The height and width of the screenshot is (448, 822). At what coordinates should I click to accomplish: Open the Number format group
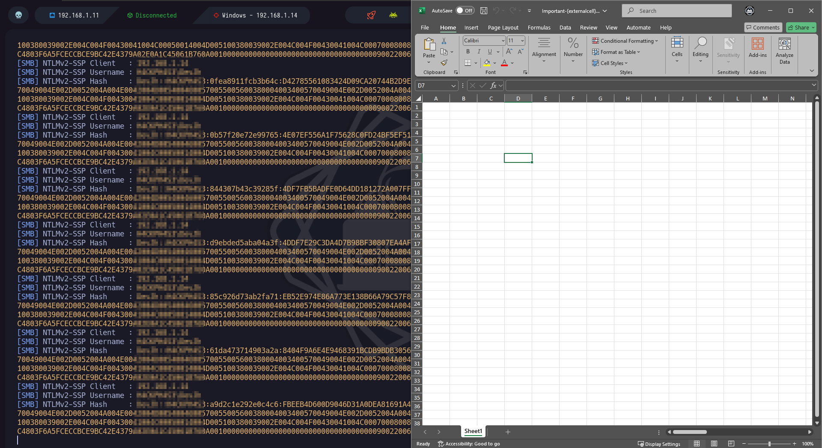573,50
